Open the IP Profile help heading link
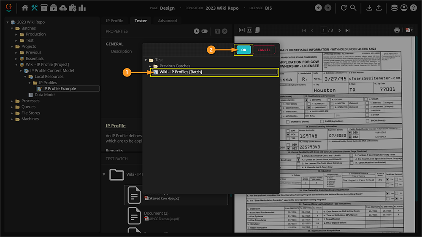The width and height of the screenshot is (422, 237). (116, 125)
